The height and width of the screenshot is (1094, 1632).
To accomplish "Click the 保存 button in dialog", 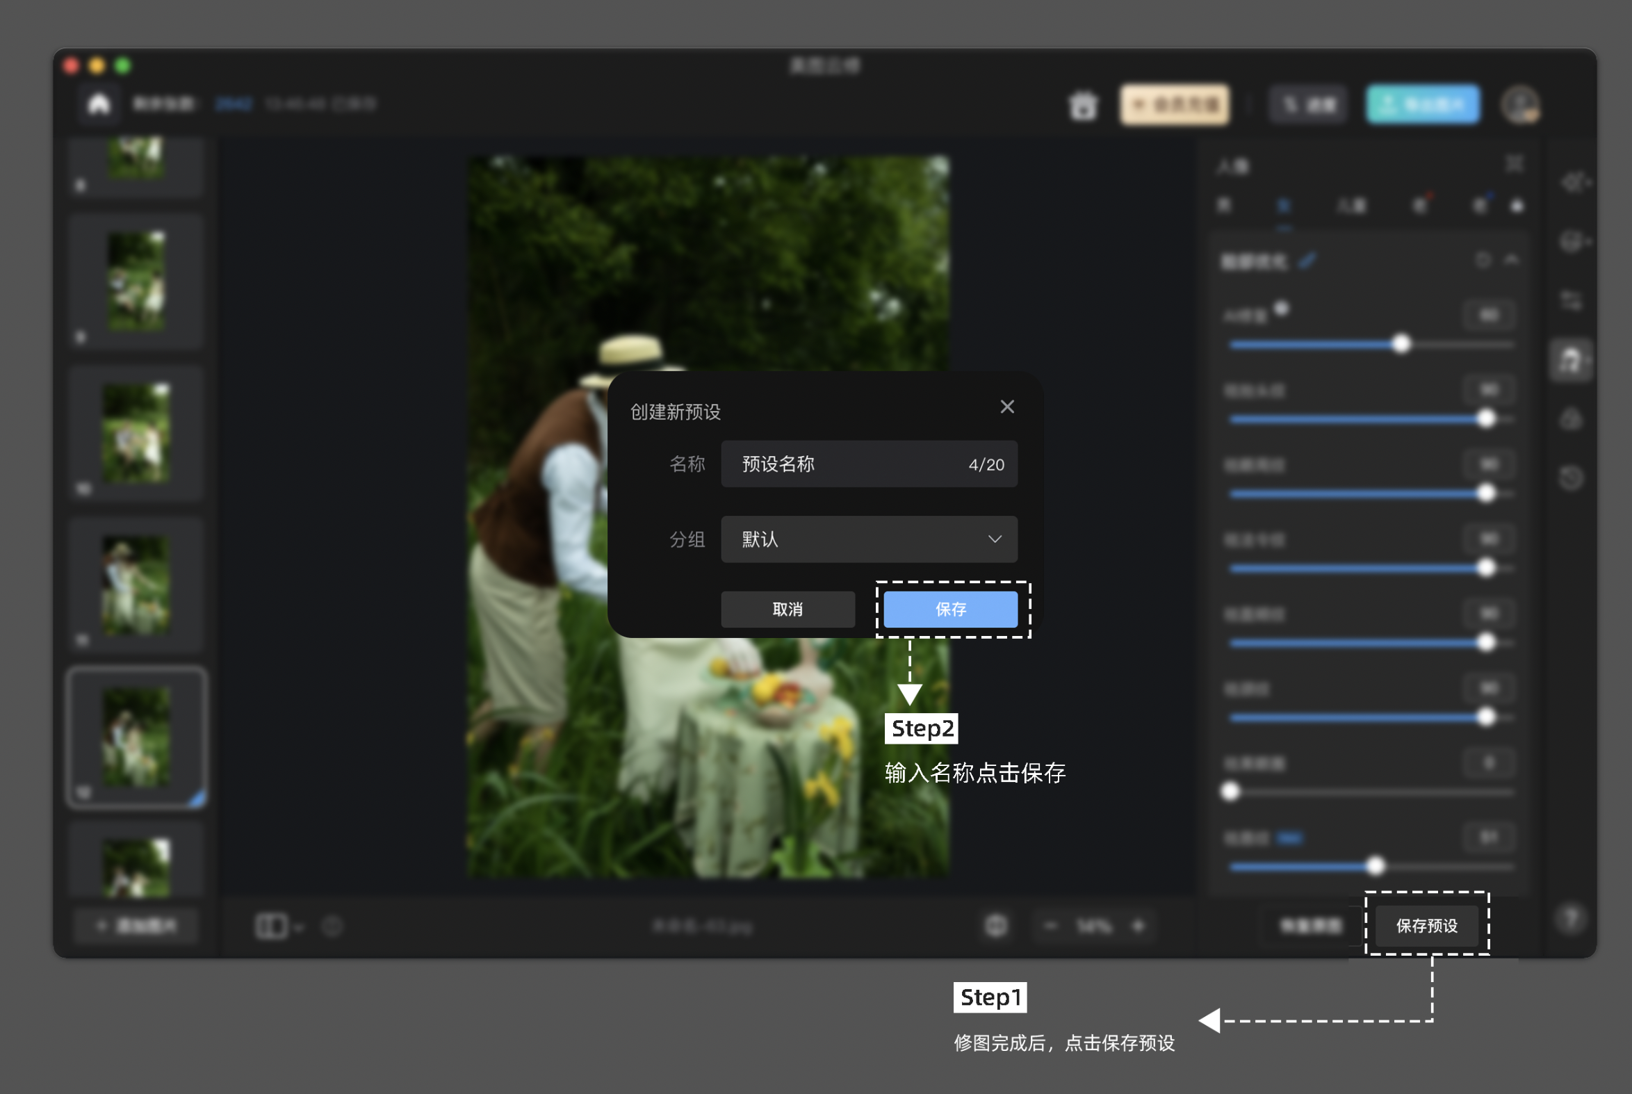I will 950,609.
